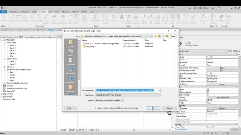Open My Computer in dialog places sidebar
The width and height of the screenshot is (241, 135).
pyautogui.click(x=71, y=70)
